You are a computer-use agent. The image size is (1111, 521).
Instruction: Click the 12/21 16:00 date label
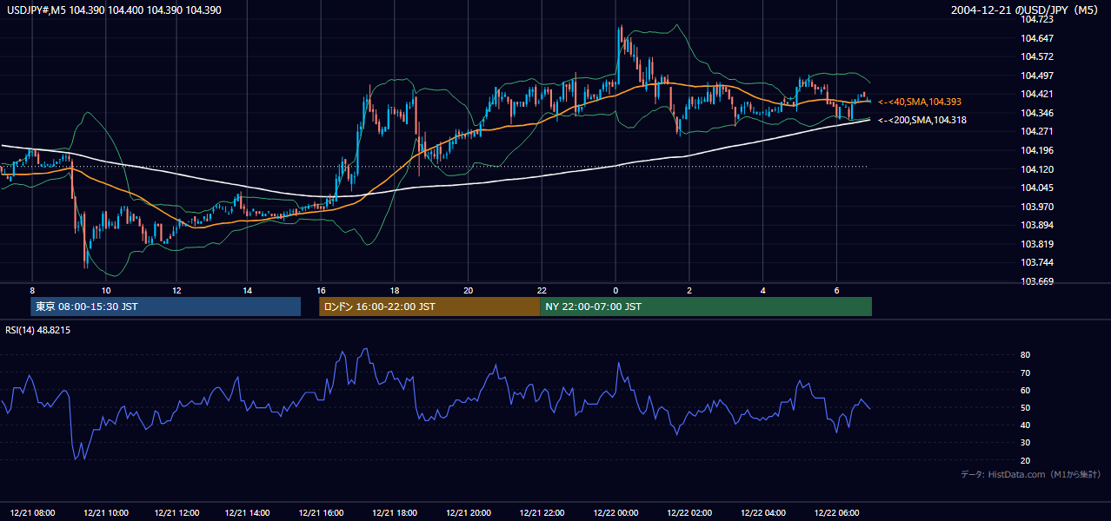(x=321, y=513)
